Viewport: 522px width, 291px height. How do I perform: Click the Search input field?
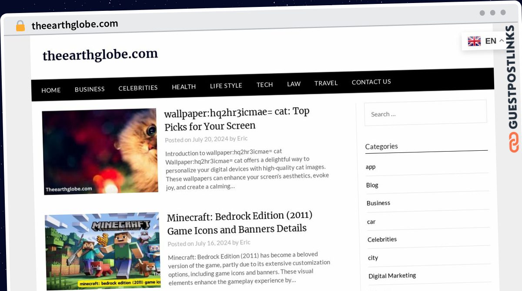pos(425,113)
